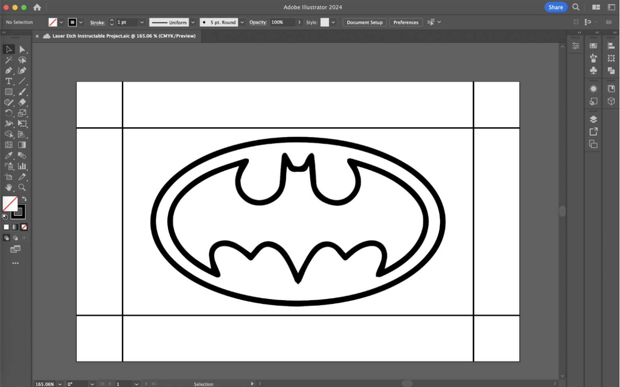Click the Fill swatch in toolbar
This screenshot has width=620, height=387.
pyautogui.click(x=10, y=204)
